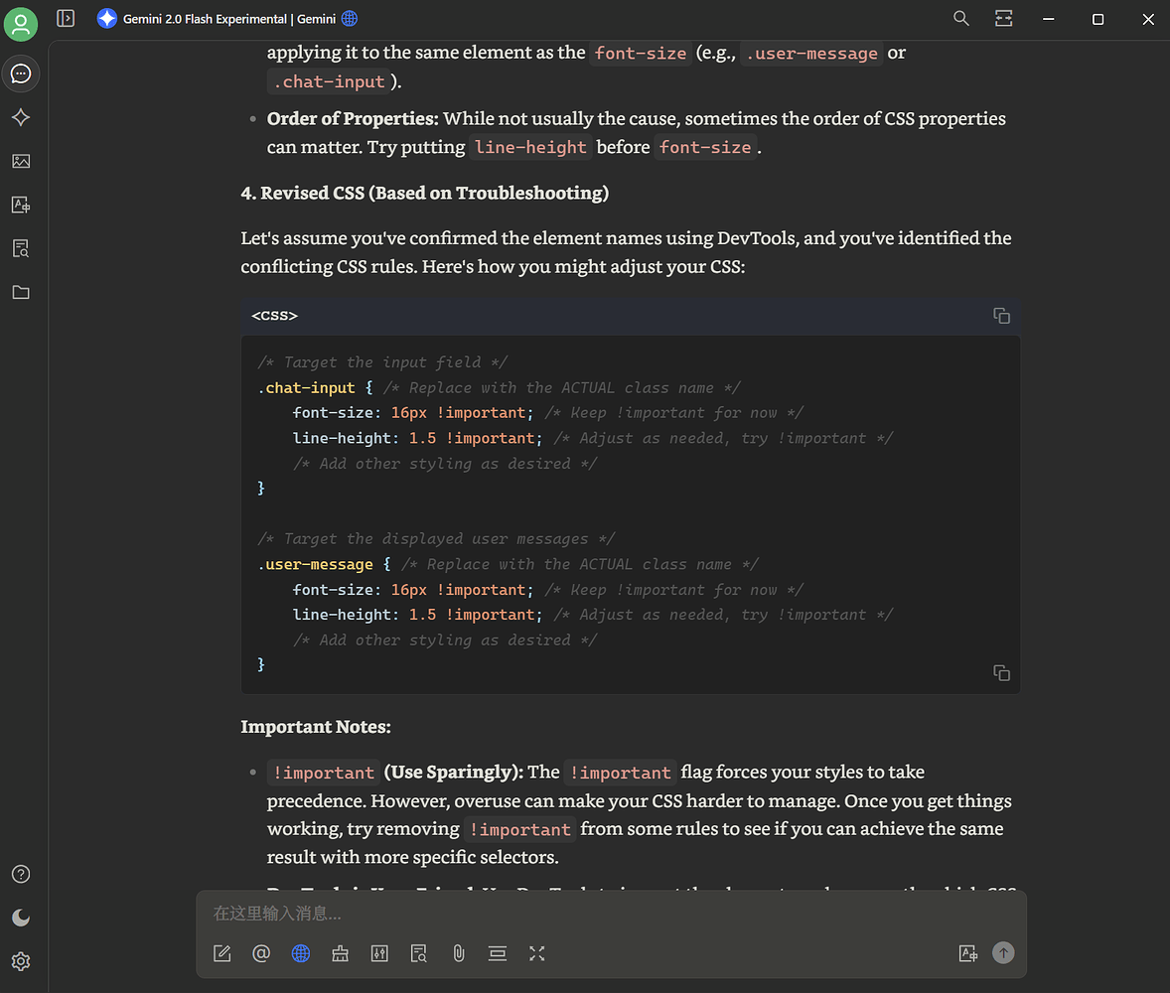Click the 'Important Notes:' heading
The image size is (1170, 993).
click(316, 727)
